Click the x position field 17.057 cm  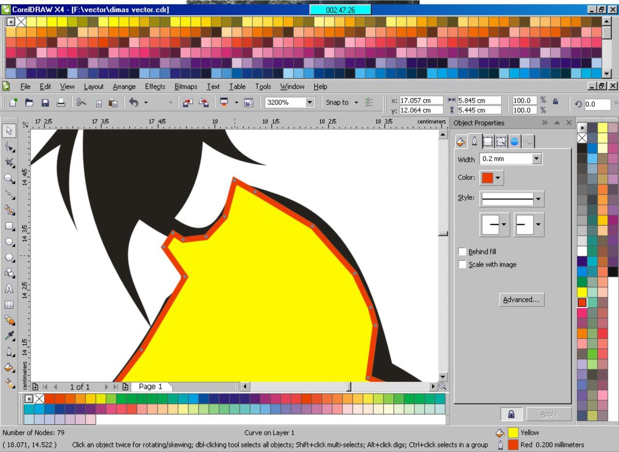click(421, 101)
